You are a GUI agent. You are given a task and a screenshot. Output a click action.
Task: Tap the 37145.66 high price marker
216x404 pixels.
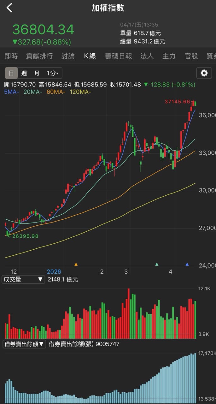(x=177, y=102)
